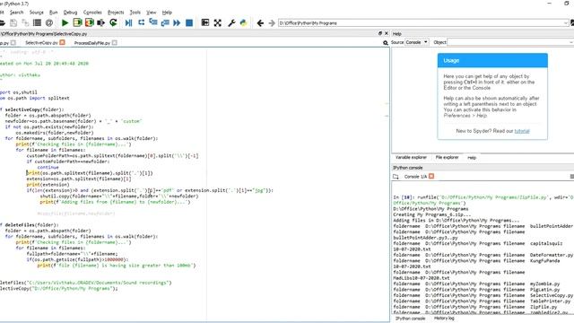574x323 pixels.
Task: Click the Save all files icon
Action: click(x=25, y=22)
